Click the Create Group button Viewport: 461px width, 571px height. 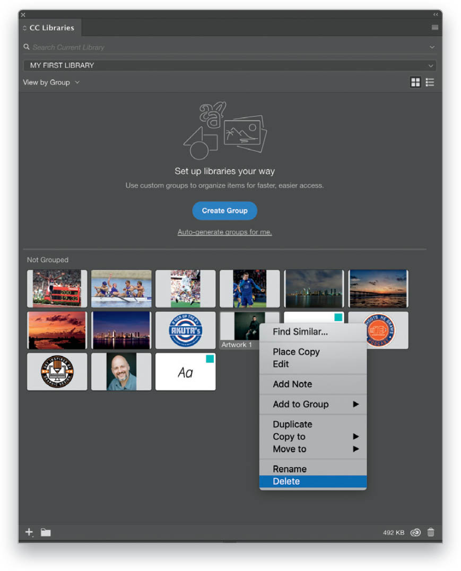tap(225, 210)
